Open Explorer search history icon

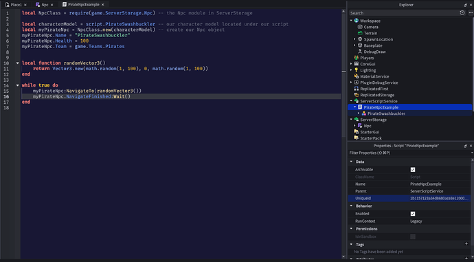pyautogui.click(x=462, y=12)
